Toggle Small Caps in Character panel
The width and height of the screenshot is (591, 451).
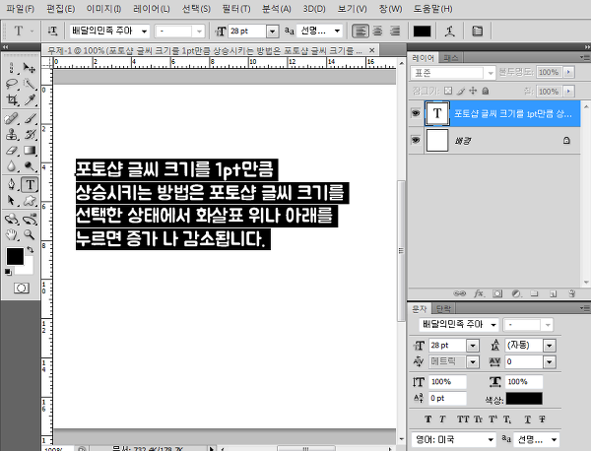click(478, 419)
